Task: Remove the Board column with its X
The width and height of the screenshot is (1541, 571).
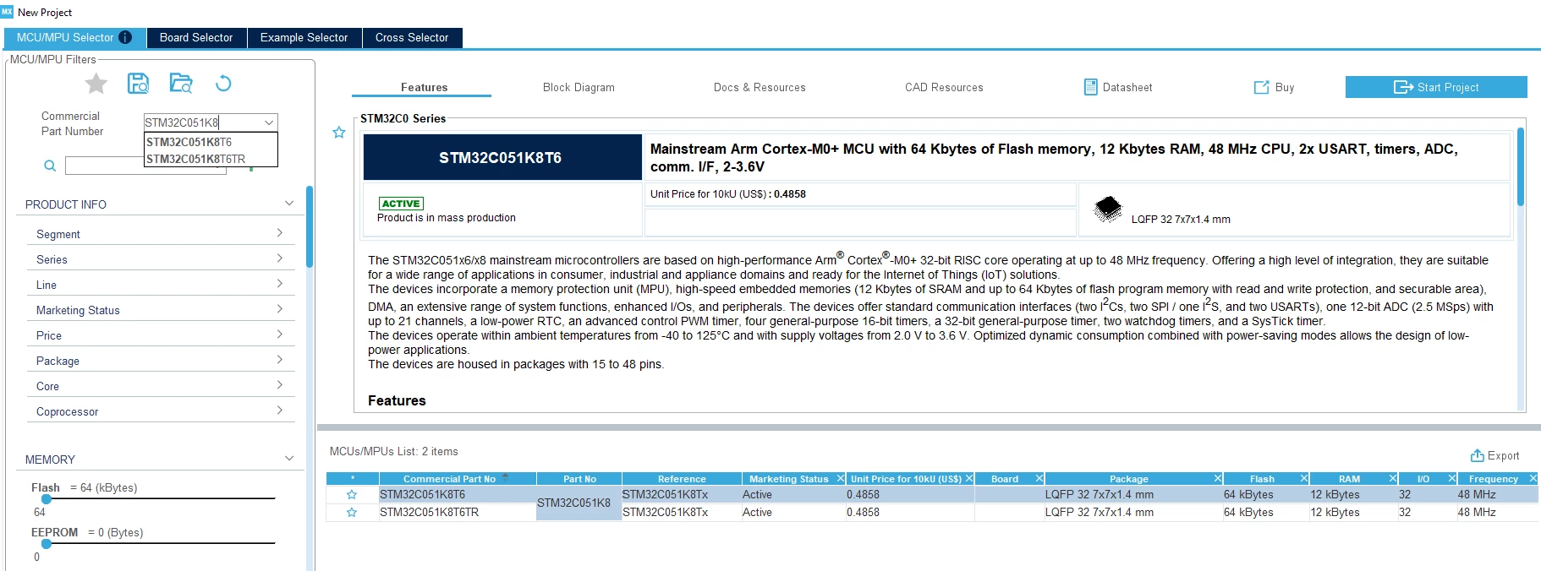Action: click(1039, 478)
